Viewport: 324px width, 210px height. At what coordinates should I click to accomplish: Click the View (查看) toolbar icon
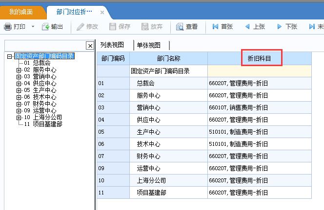(x=180, y=27)
